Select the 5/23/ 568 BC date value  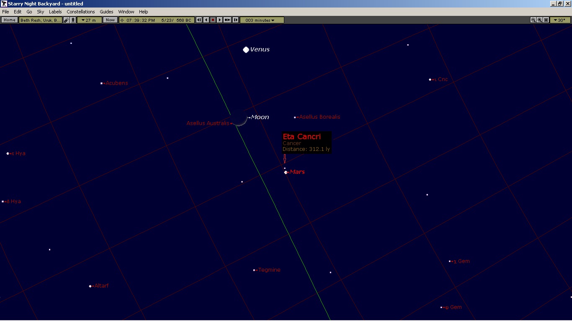click(x=176, y=20)
